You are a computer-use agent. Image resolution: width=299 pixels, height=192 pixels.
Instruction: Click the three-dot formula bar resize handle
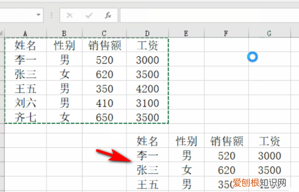(x=51, y=15)
